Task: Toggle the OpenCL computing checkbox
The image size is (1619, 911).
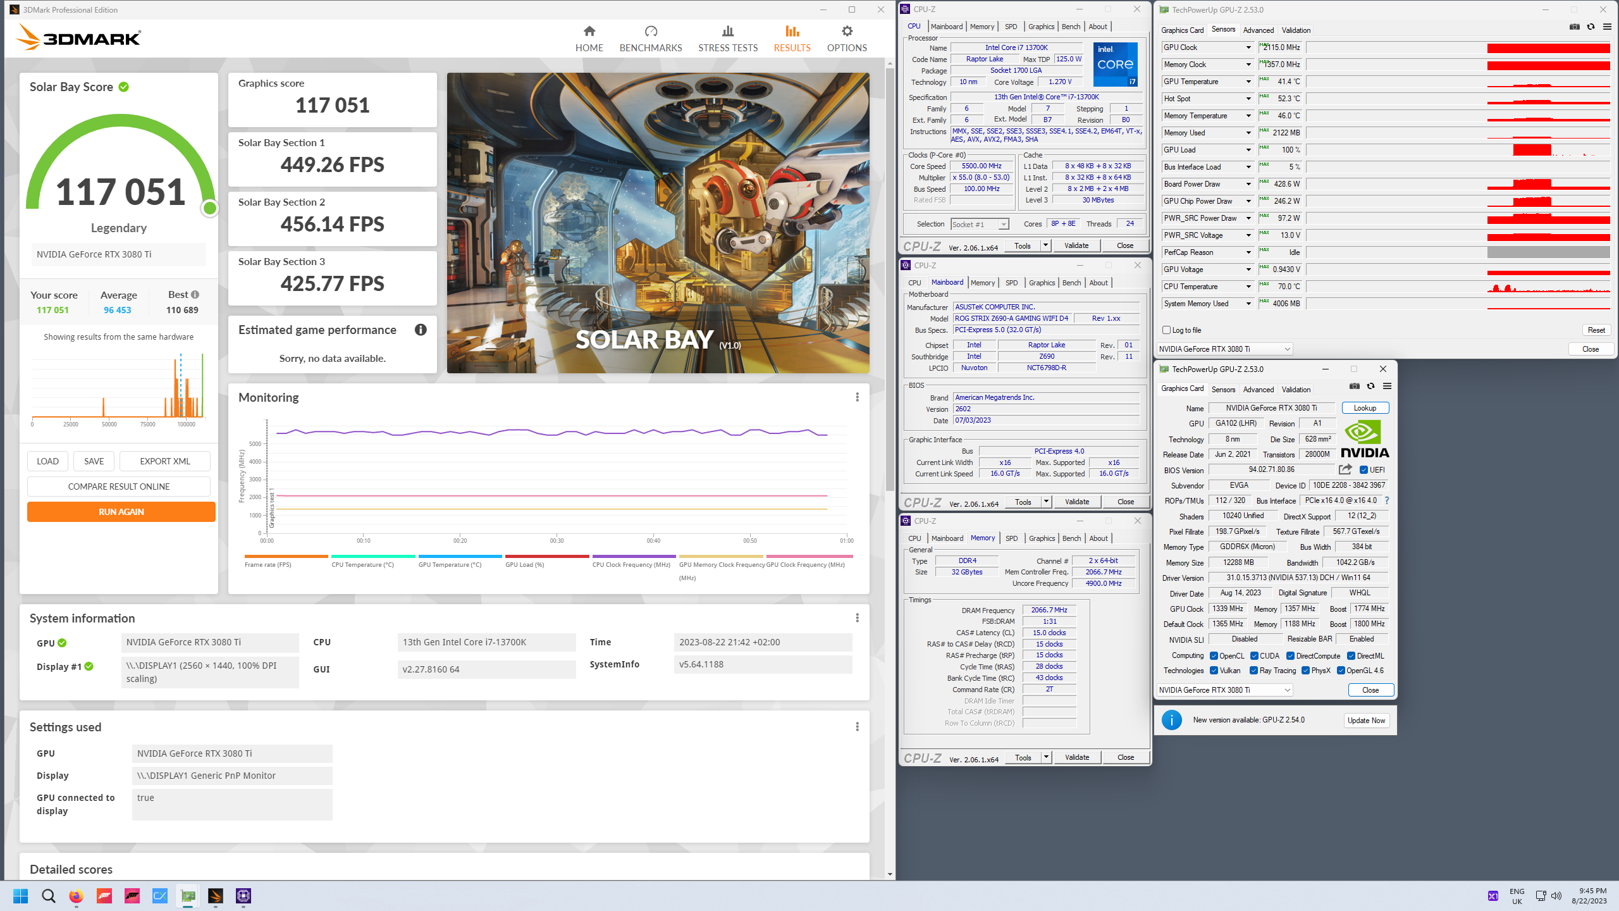Action: coord(1214,656)
